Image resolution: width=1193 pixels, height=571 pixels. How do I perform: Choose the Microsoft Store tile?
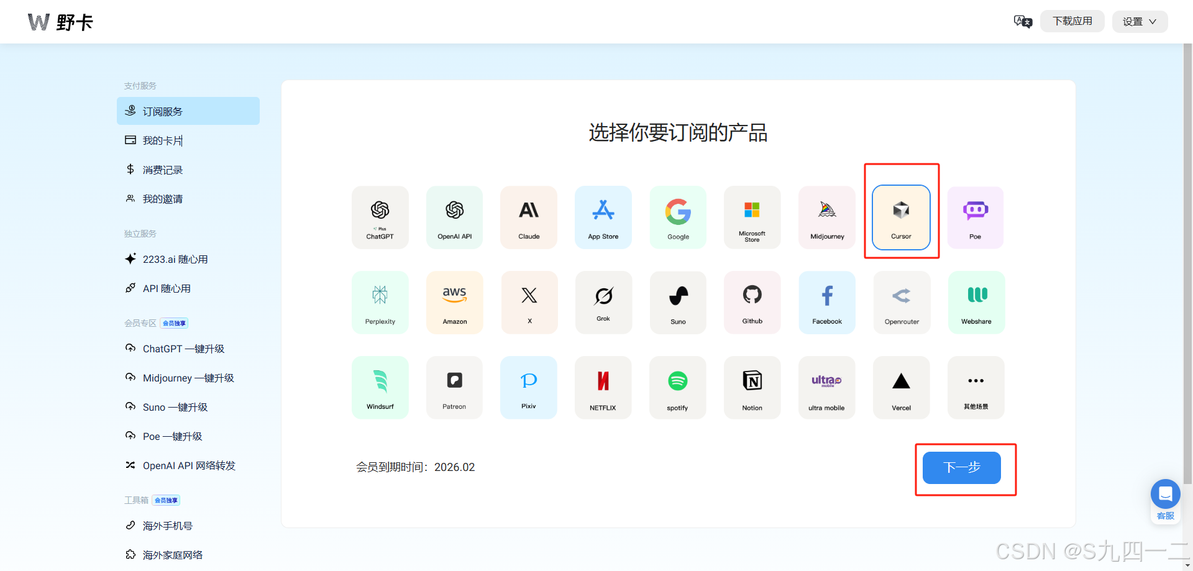click(x=752, y=217)
